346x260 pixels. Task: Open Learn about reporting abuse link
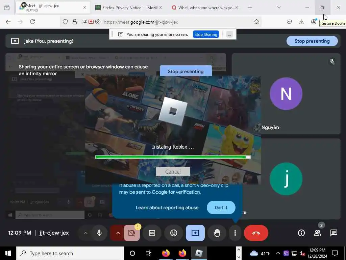click(167, 208)
